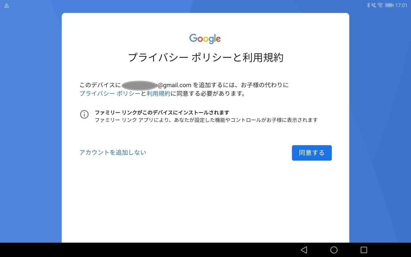
Task: Click the 17:01 clock
Action: click(401, 5)
